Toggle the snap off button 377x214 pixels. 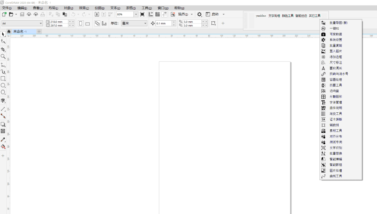(173, 14)
